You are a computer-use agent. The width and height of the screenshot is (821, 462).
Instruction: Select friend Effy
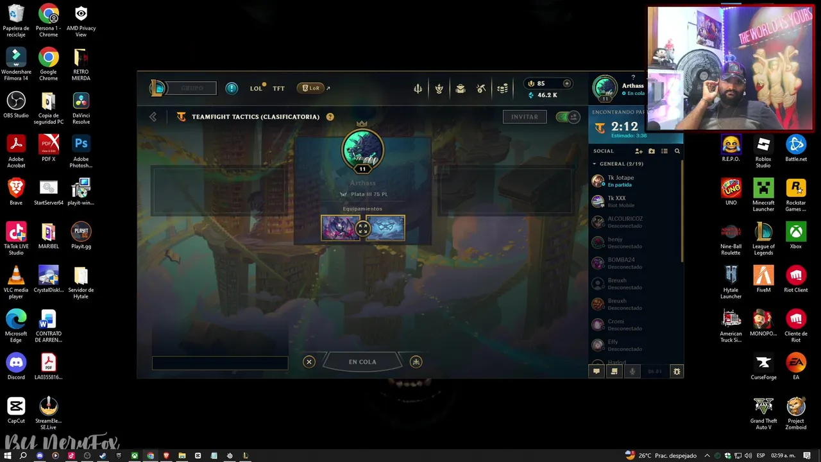pos(635,345)
